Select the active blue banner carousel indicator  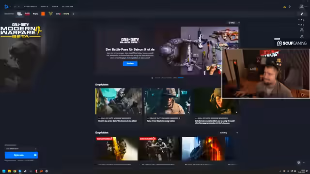point(181,78)
